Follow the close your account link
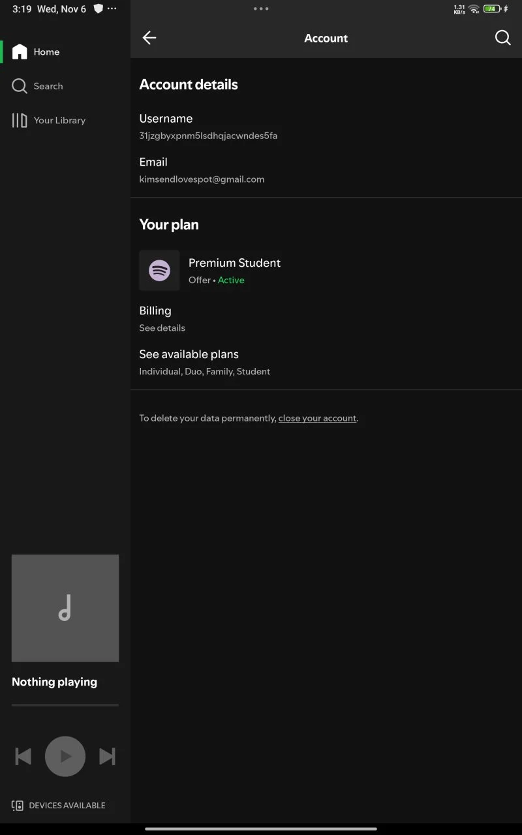522x835 pixels. click(317, 418)
